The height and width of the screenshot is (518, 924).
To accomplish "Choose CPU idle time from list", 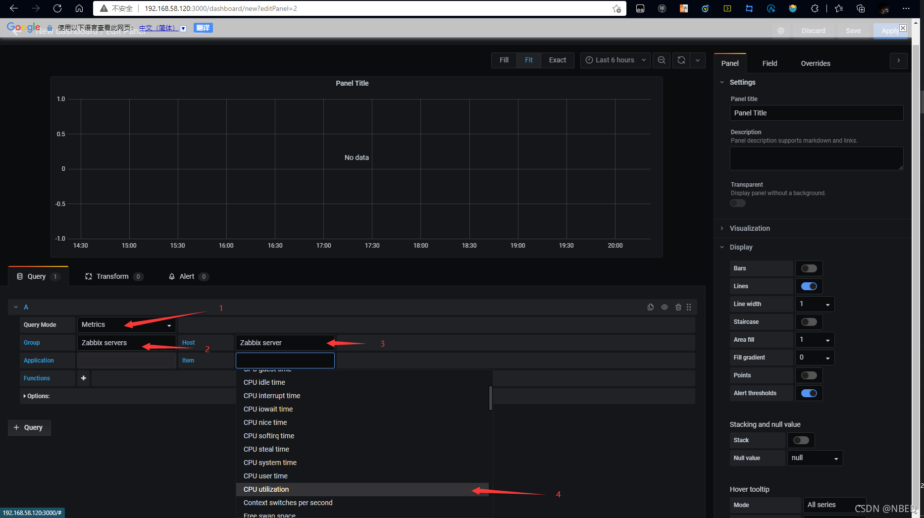I will pos(362,382).
